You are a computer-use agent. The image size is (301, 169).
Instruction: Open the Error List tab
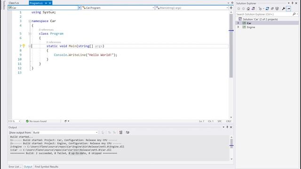point(15,167)
